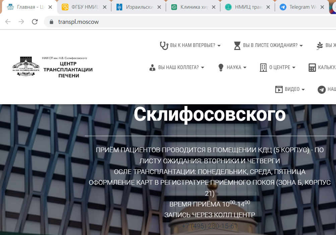
Task: Click the Telegram paper plane icon in the menu
Action: click(322, 90)
